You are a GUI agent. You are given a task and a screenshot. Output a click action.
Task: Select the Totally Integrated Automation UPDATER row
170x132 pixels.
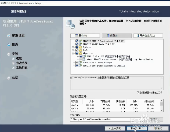tap(104, 66)
